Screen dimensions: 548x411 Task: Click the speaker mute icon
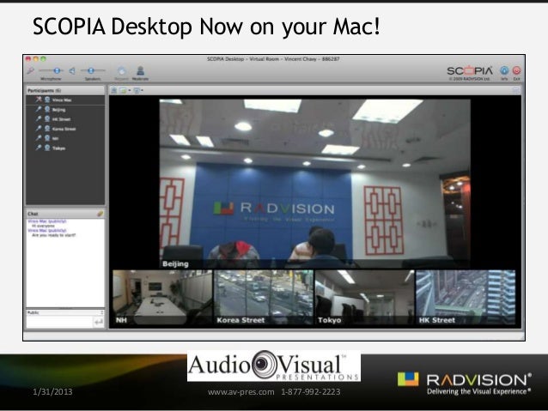(x=72, y=71)
